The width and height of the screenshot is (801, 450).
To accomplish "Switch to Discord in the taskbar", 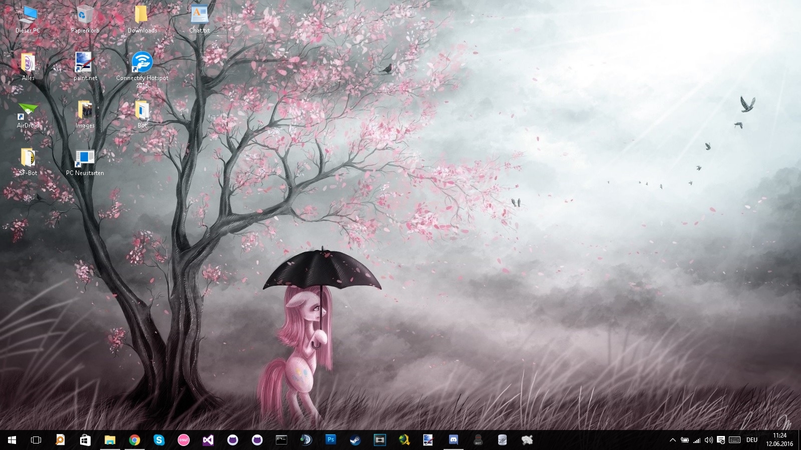I will (x=453, y=440).
